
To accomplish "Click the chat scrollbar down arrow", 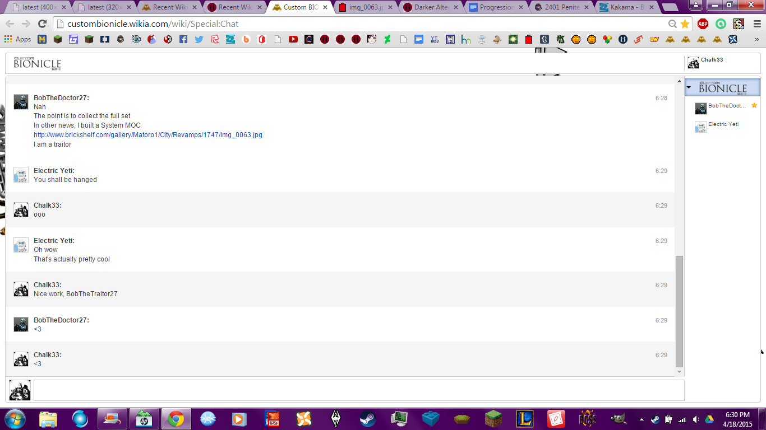I will [x=680, y=372].
